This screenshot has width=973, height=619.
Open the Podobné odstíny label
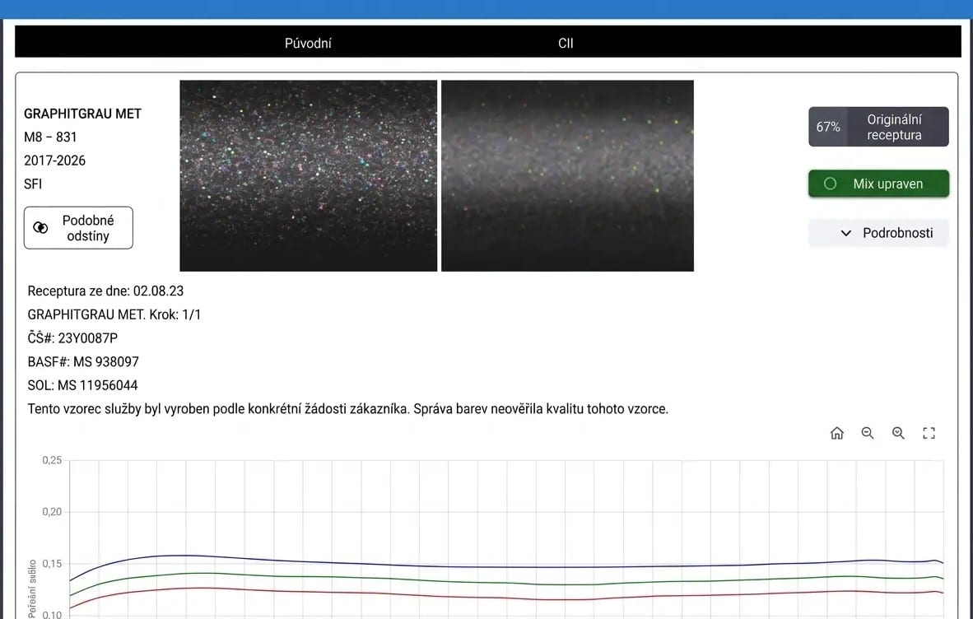(88, 228)
